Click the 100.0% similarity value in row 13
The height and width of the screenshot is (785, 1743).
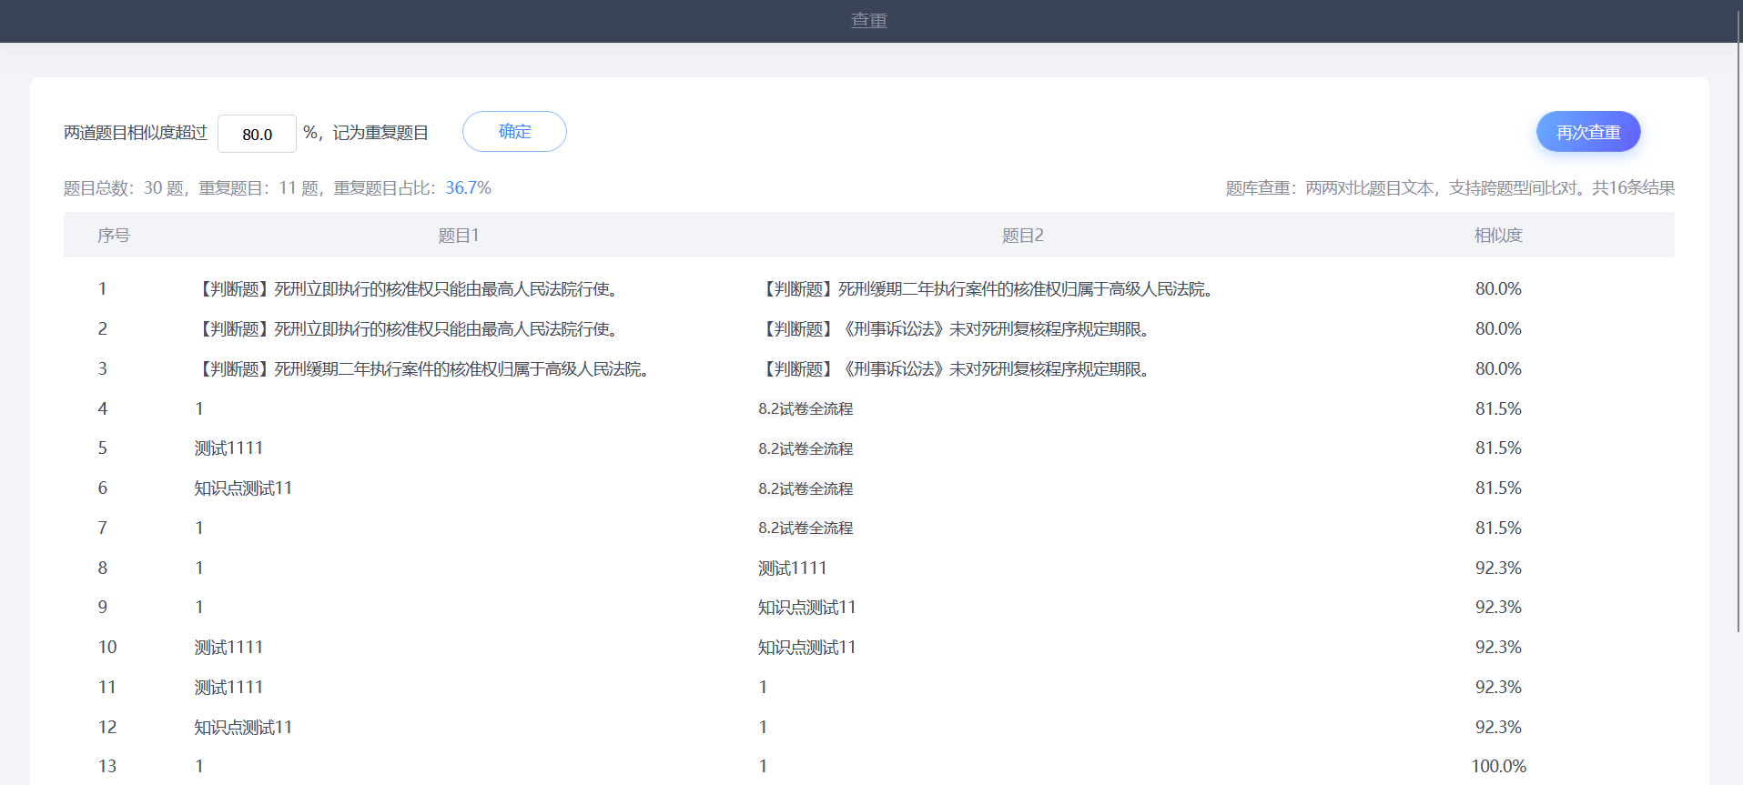[x=1498, y=767]
